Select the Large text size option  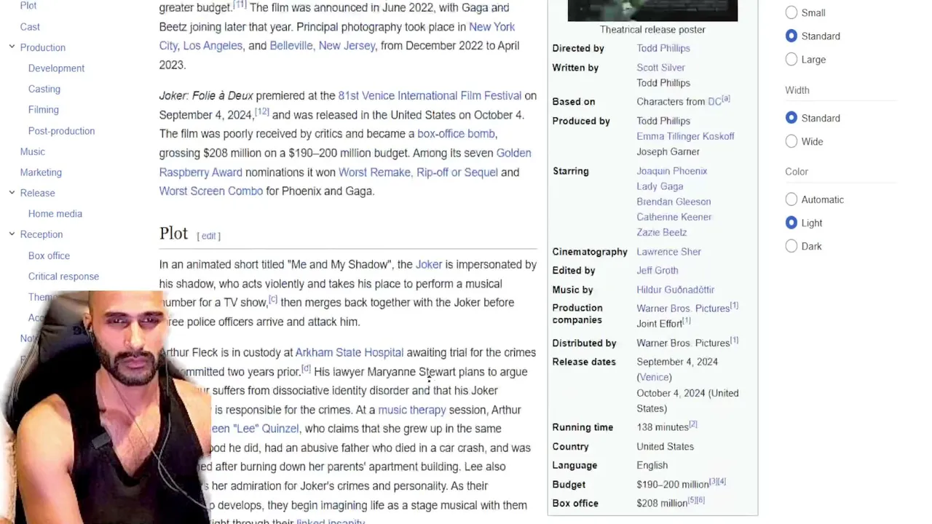coord(791,59)
